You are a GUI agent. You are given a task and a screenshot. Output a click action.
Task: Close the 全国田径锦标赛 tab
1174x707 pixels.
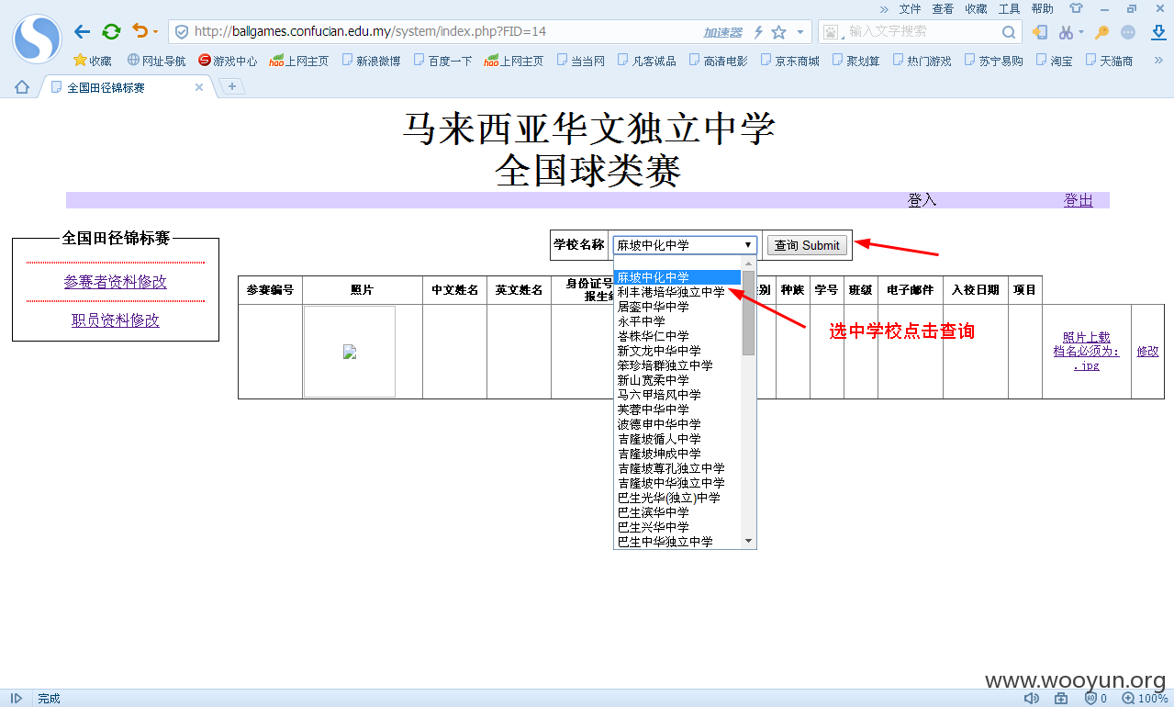pyautogui.click(x=199, y=87)
